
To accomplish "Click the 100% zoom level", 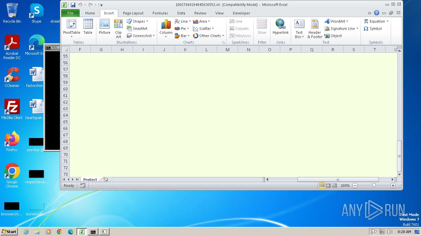I will (x=345, y=186).
